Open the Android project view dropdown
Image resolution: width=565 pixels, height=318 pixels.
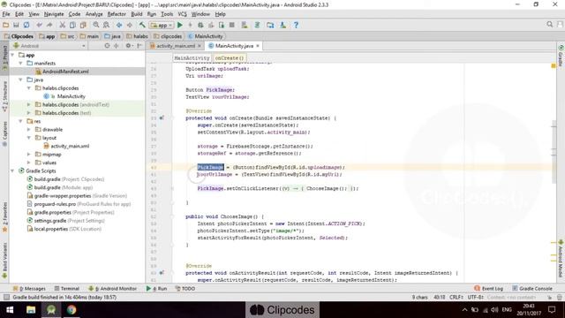pos(49,46)
